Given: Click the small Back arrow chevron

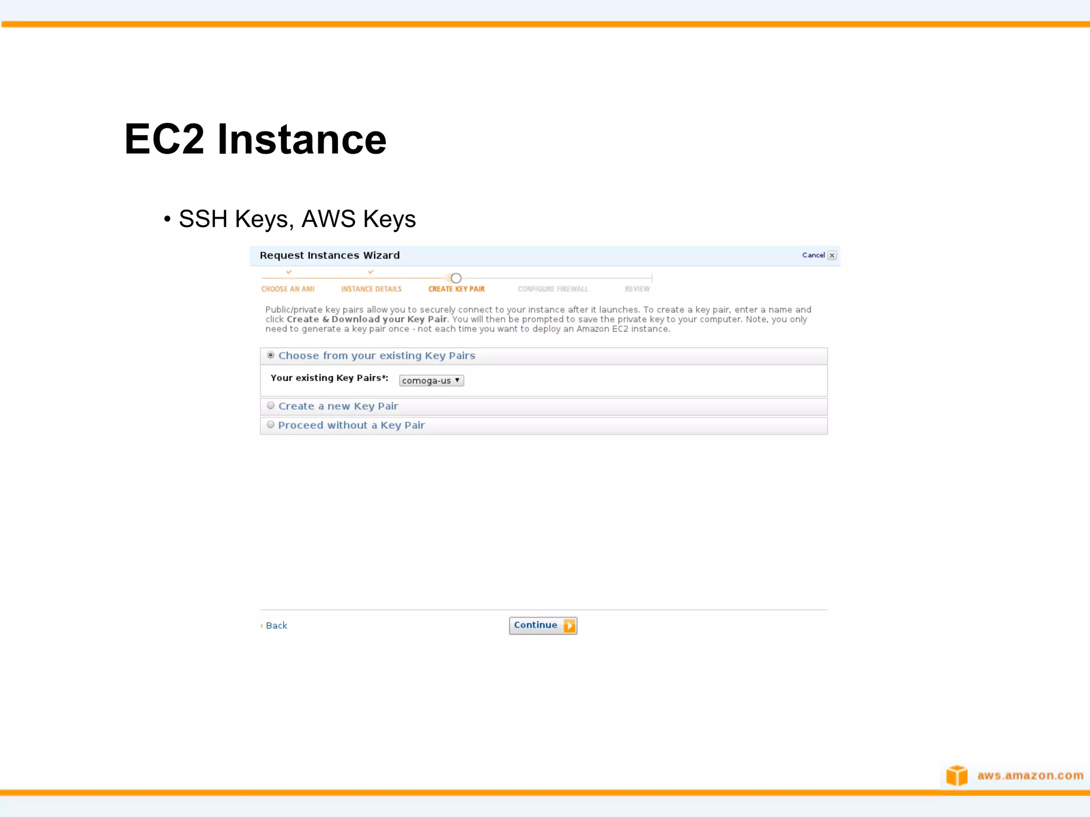Looking at the screenshot, I should 262,626.
